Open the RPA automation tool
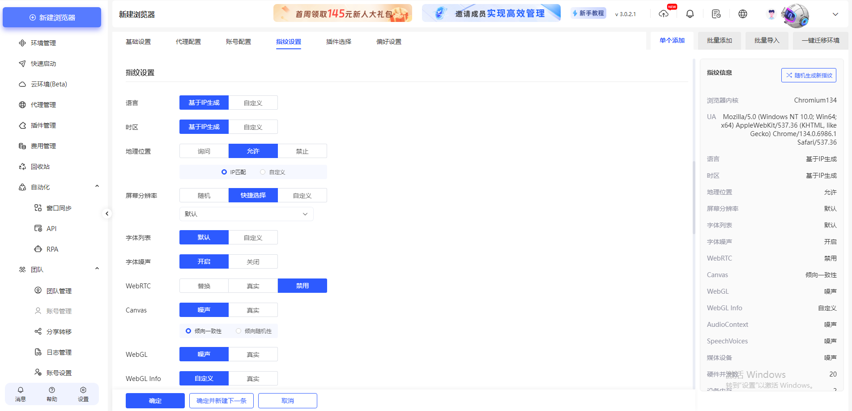Screen dimensions: 852x411 [x=52, y=248]
